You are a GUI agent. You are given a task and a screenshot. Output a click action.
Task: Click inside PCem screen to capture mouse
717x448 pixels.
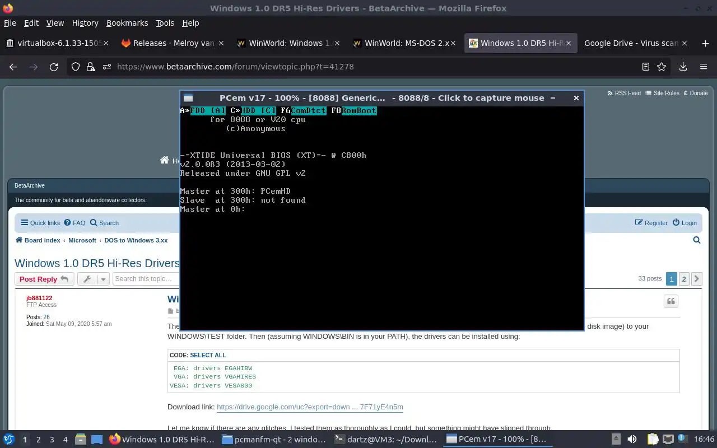click(381, 218)
